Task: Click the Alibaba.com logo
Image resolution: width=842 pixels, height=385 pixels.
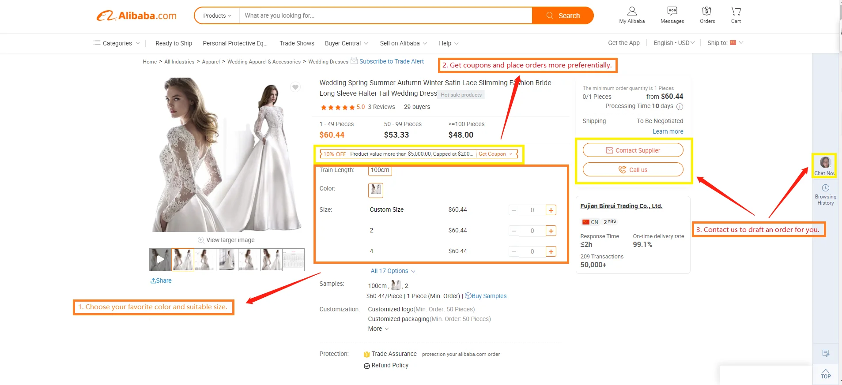Action: [136, 16]
